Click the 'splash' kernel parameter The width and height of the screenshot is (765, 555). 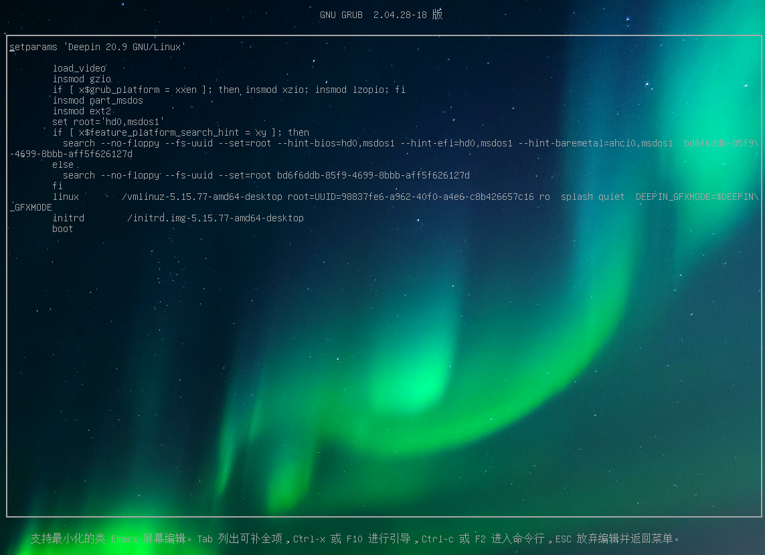(x=577, y=197)
